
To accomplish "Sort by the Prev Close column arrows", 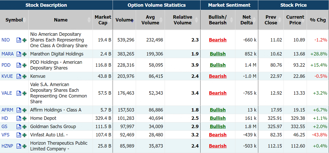I will click(x=280, y=20).
